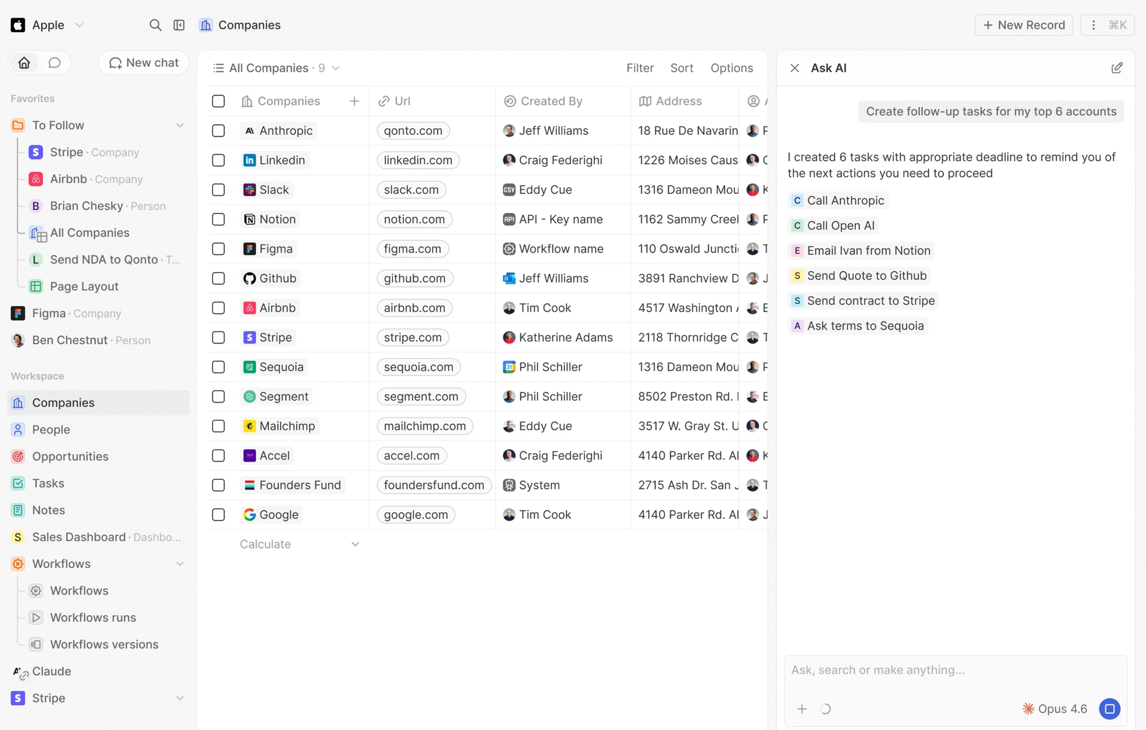Check the Anthropic row checkbox
The image size is (1146, 730).
coord(218,130)
